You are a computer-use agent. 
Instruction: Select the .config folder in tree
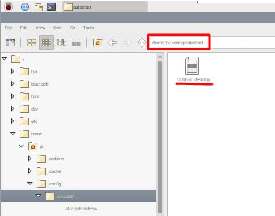[x=49, y=184]
